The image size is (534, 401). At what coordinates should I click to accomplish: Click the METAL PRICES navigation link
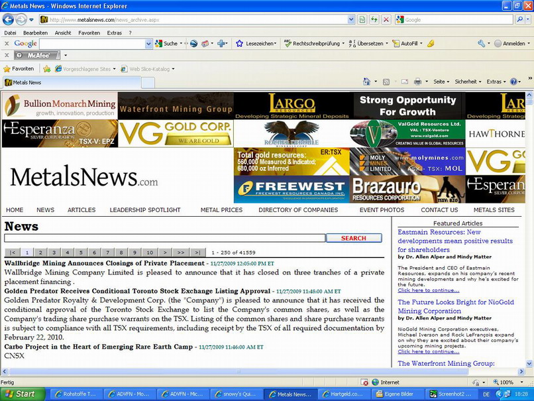tap(221, 210)
